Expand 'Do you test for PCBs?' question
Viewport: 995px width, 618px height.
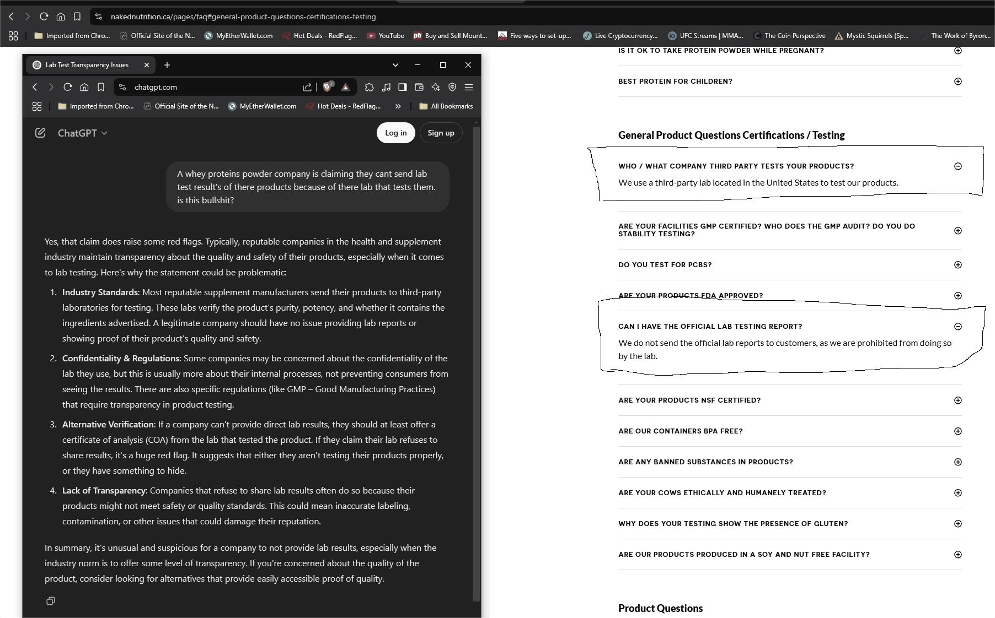pyautogui.click(x=957, y=265)
